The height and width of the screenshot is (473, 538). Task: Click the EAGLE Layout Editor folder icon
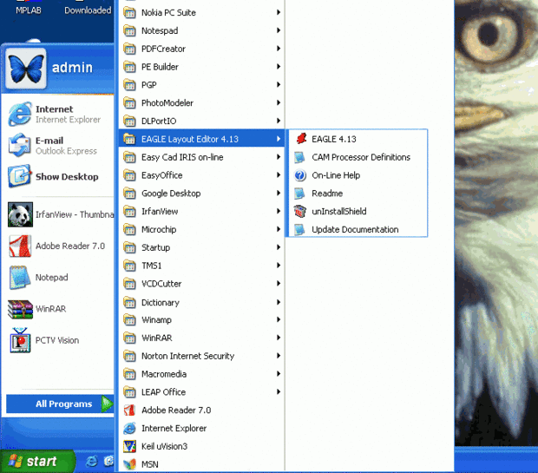point(129,139)
